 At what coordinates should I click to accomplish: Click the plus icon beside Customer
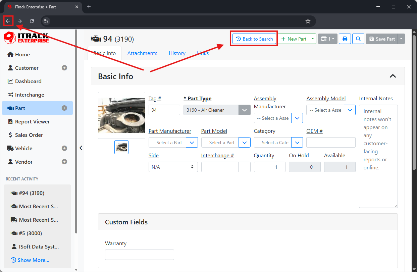pyautogui.click(x=64, y=68)
